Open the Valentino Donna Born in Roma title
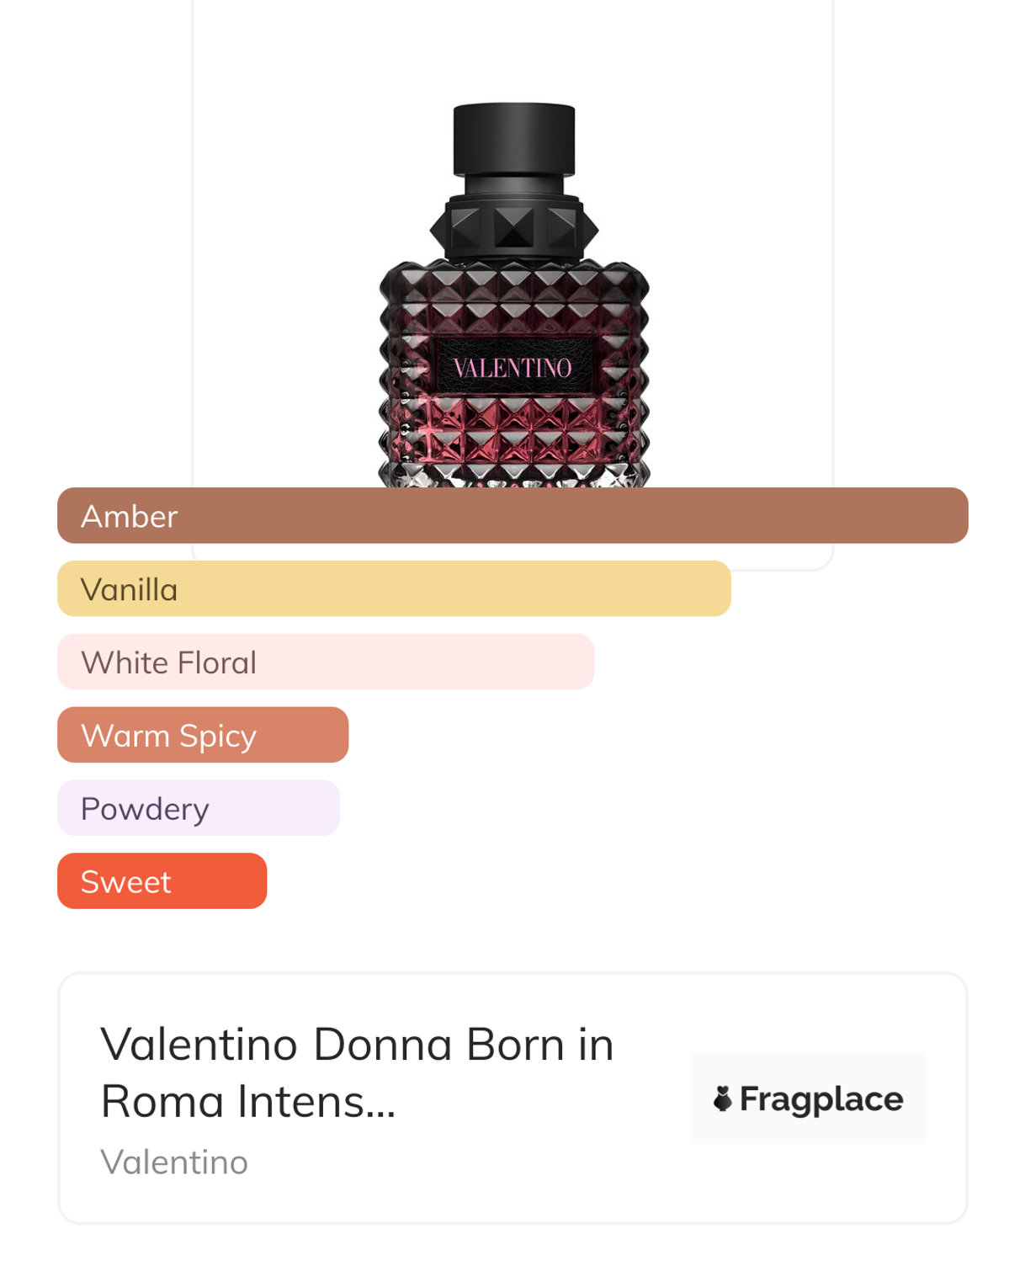1025x1282 pixels. click(x=357, y=1045)
